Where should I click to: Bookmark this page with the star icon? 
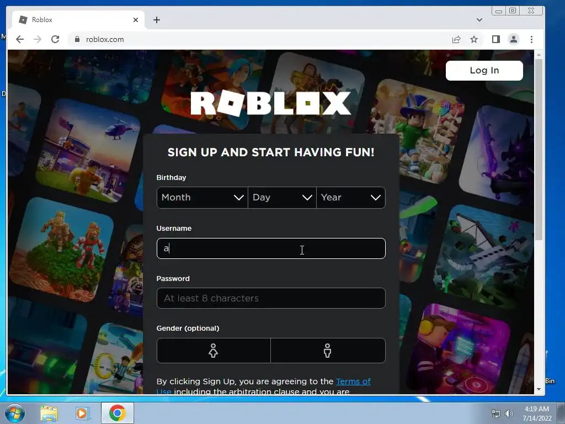tap(474, 39)
